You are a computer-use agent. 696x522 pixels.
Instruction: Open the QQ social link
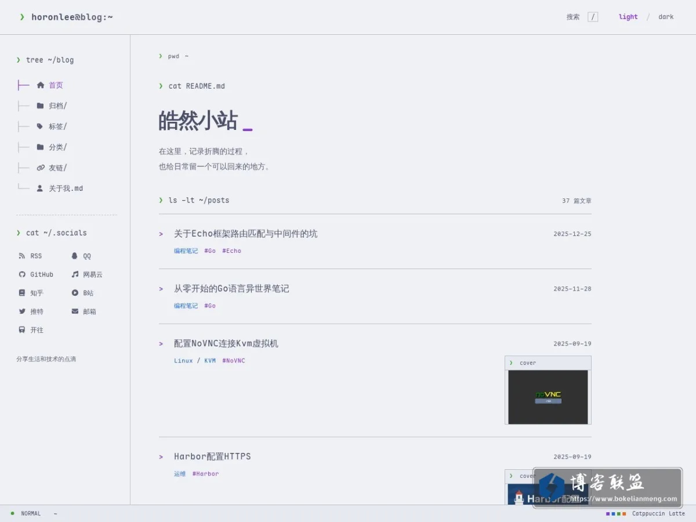coord(81,256)
